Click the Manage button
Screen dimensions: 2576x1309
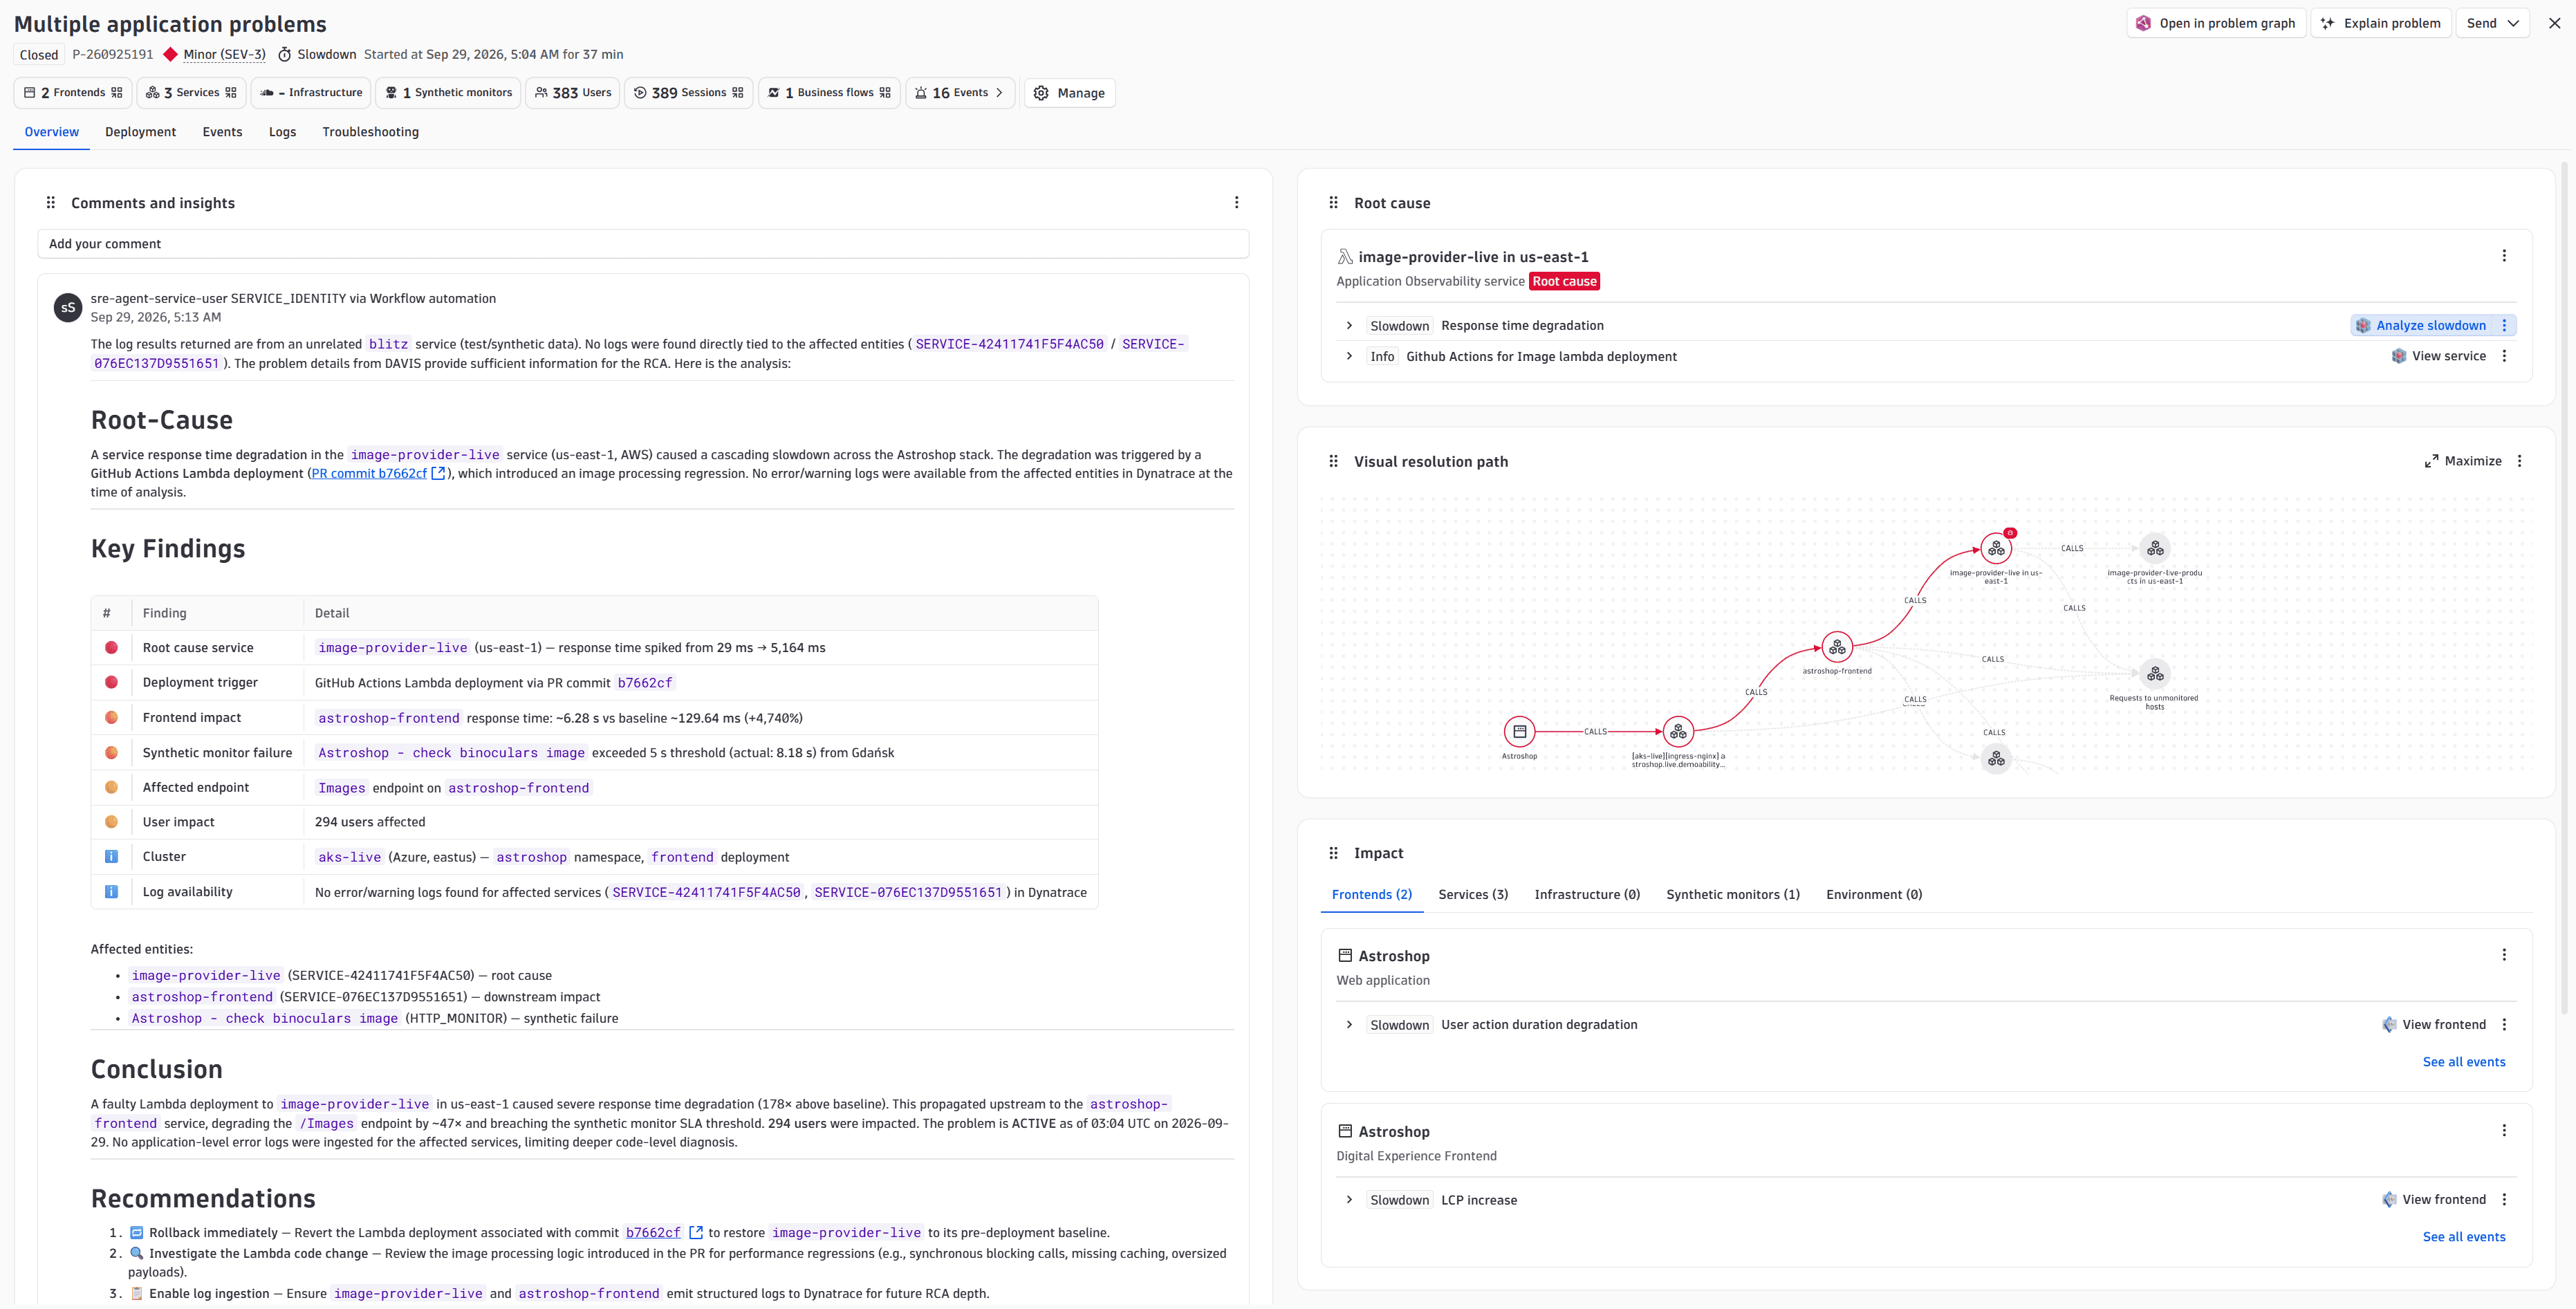coord(1069,93)
